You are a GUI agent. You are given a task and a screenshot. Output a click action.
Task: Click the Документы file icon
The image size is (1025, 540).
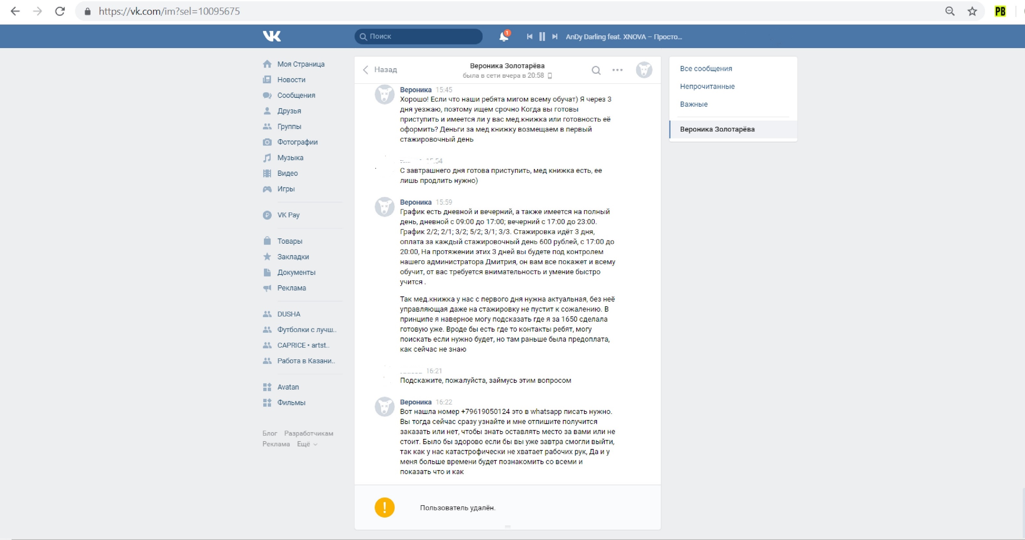coord(267,272)
